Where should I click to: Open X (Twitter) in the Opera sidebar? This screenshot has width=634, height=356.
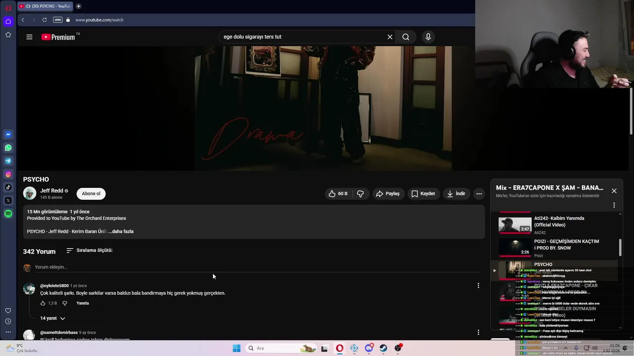click(x=8, y=200)
